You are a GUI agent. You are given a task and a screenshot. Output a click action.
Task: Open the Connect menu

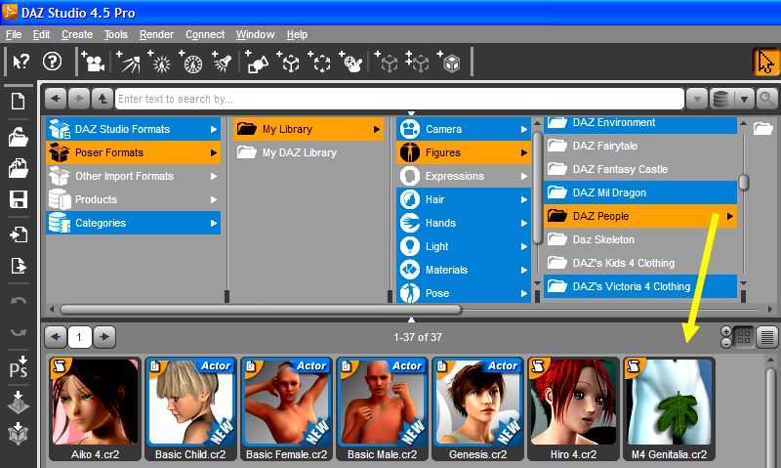[205, 34]
